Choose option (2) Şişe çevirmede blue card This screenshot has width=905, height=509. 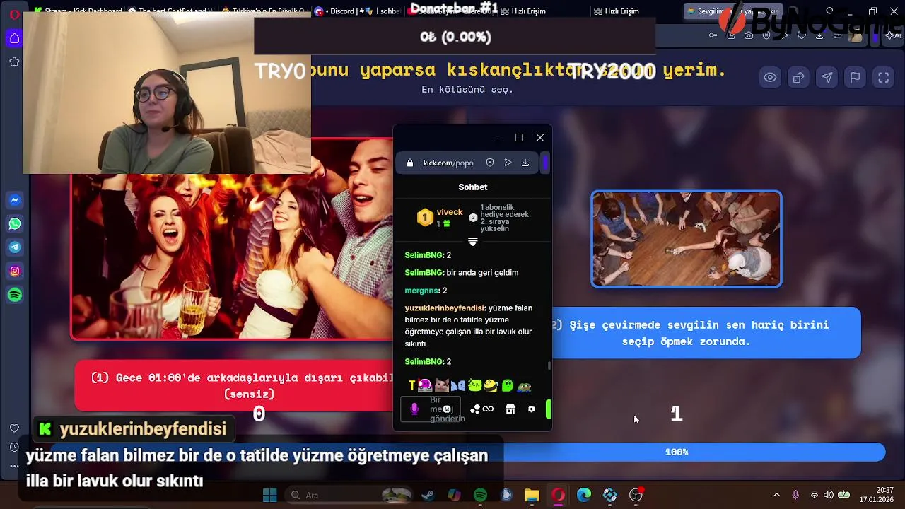click(706, 333)
